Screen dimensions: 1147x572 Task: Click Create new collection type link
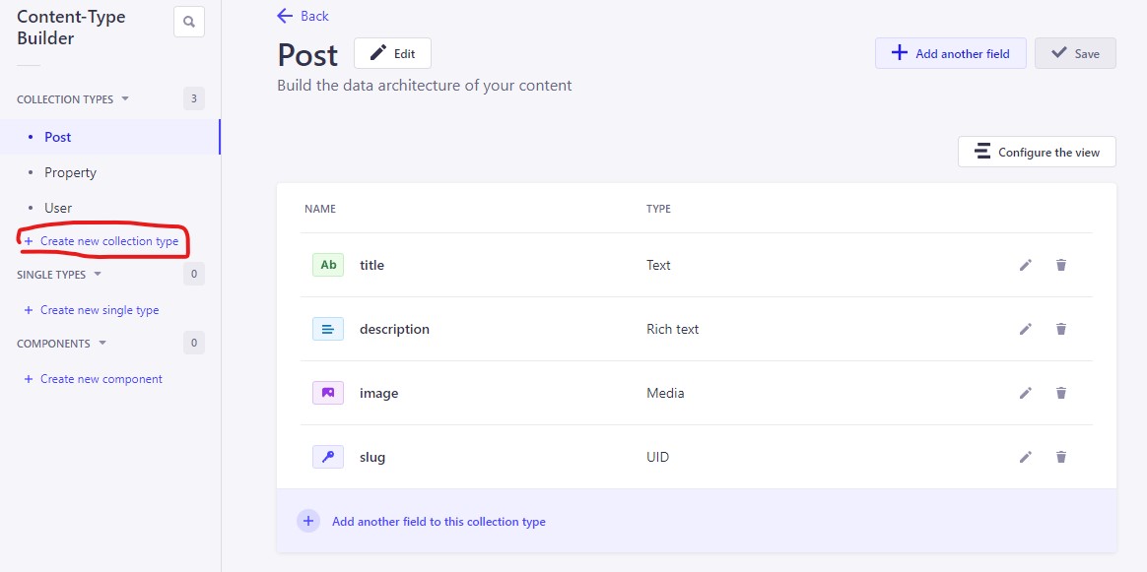108,241
